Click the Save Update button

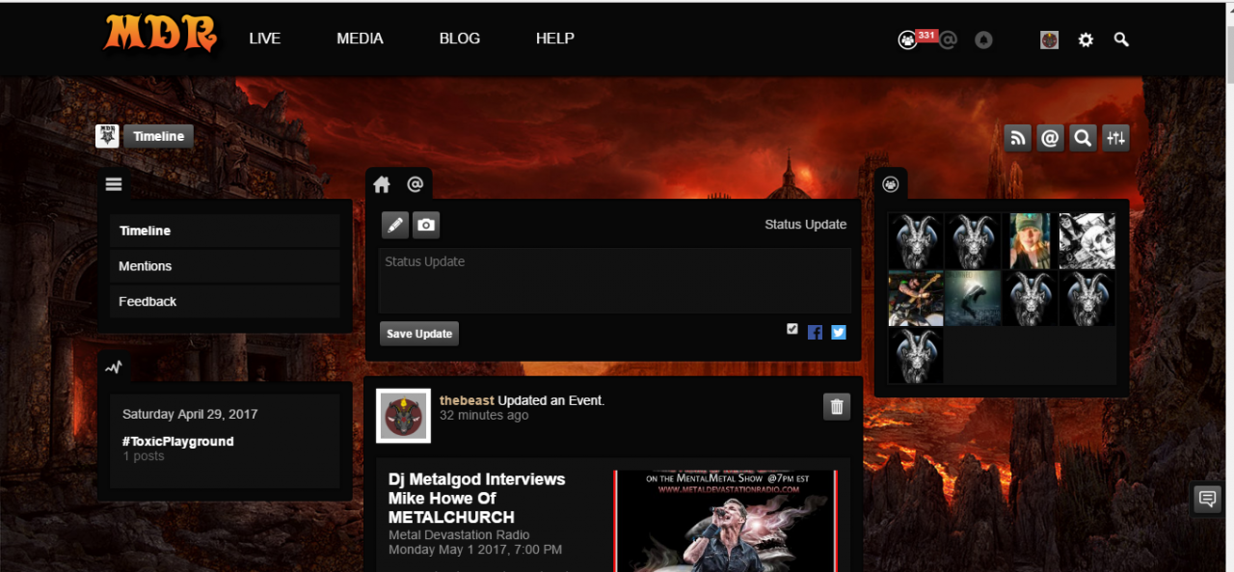point(419,334)
